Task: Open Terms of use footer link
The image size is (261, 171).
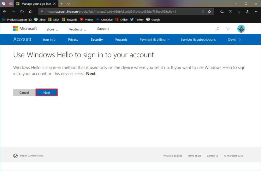Action: [x=194, y=156]
